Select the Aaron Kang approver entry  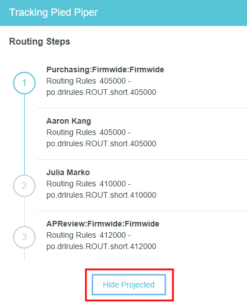coord(69,121)
